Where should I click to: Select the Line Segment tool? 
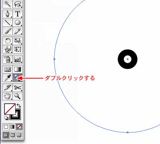(x=8, y=22)
